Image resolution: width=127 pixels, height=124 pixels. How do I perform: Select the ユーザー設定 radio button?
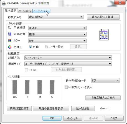[x=46, y=47]
